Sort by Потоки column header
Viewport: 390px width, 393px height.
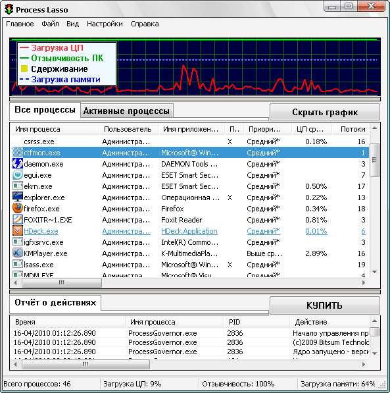coord(351,129)
